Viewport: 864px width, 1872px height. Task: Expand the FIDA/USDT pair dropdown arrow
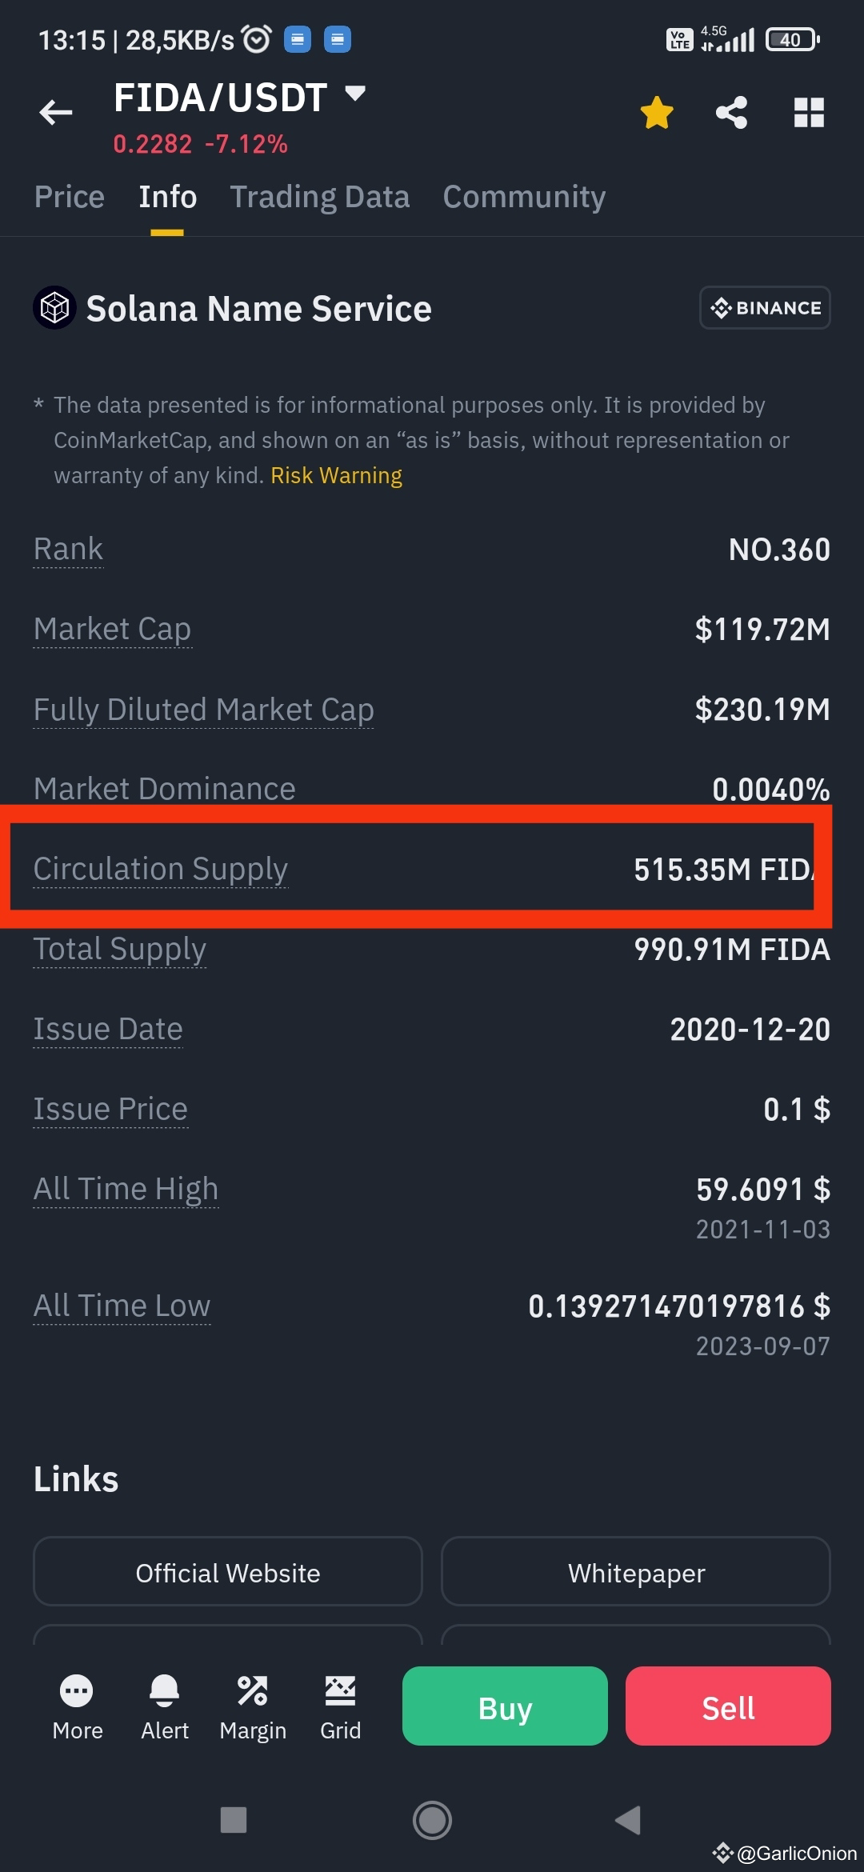click(355, 94)
